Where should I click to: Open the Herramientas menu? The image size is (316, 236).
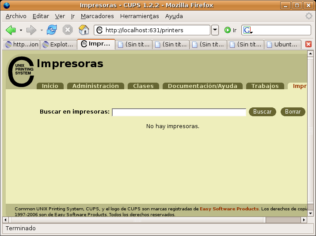click(x=139, y=16)
